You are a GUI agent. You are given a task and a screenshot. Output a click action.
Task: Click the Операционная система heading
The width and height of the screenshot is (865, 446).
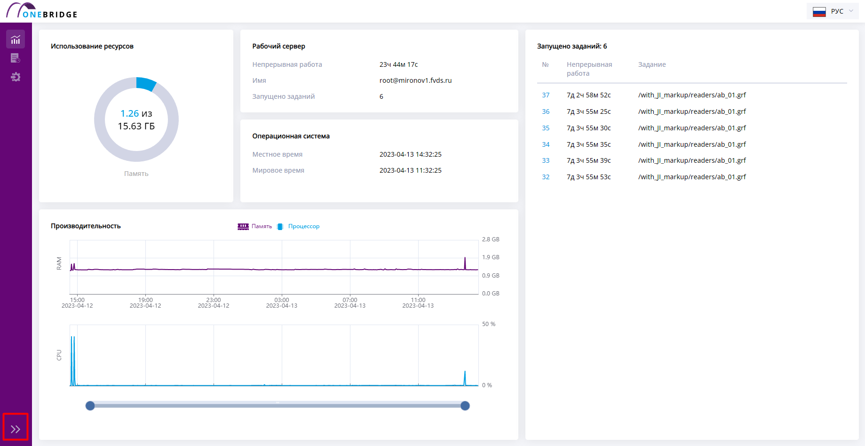point(291,136)
